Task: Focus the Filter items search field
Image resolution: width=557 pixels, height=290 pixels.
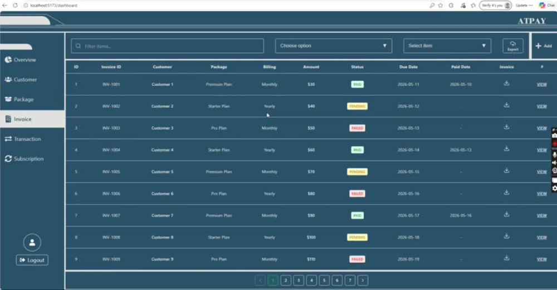Action: [x=167, y=46]
